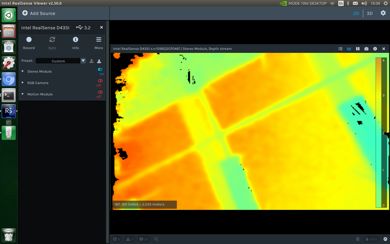Show depth stream info icon

(x=375, y=49)
